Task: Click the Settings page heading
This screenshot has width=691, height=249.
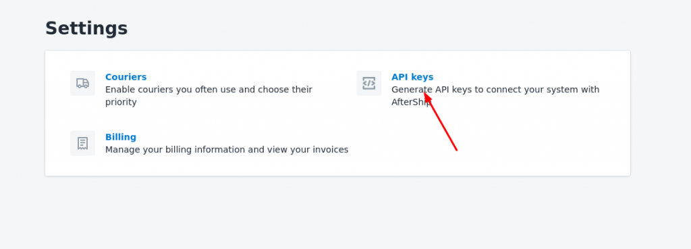Action: [86, 28]
